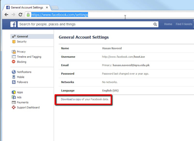Open Blocking settings label

pos(22,62)
